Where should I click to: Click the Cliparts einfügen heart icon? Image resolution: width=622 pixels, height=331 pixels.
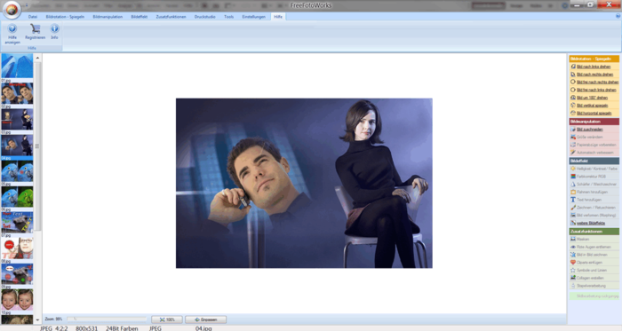(573, 262)
